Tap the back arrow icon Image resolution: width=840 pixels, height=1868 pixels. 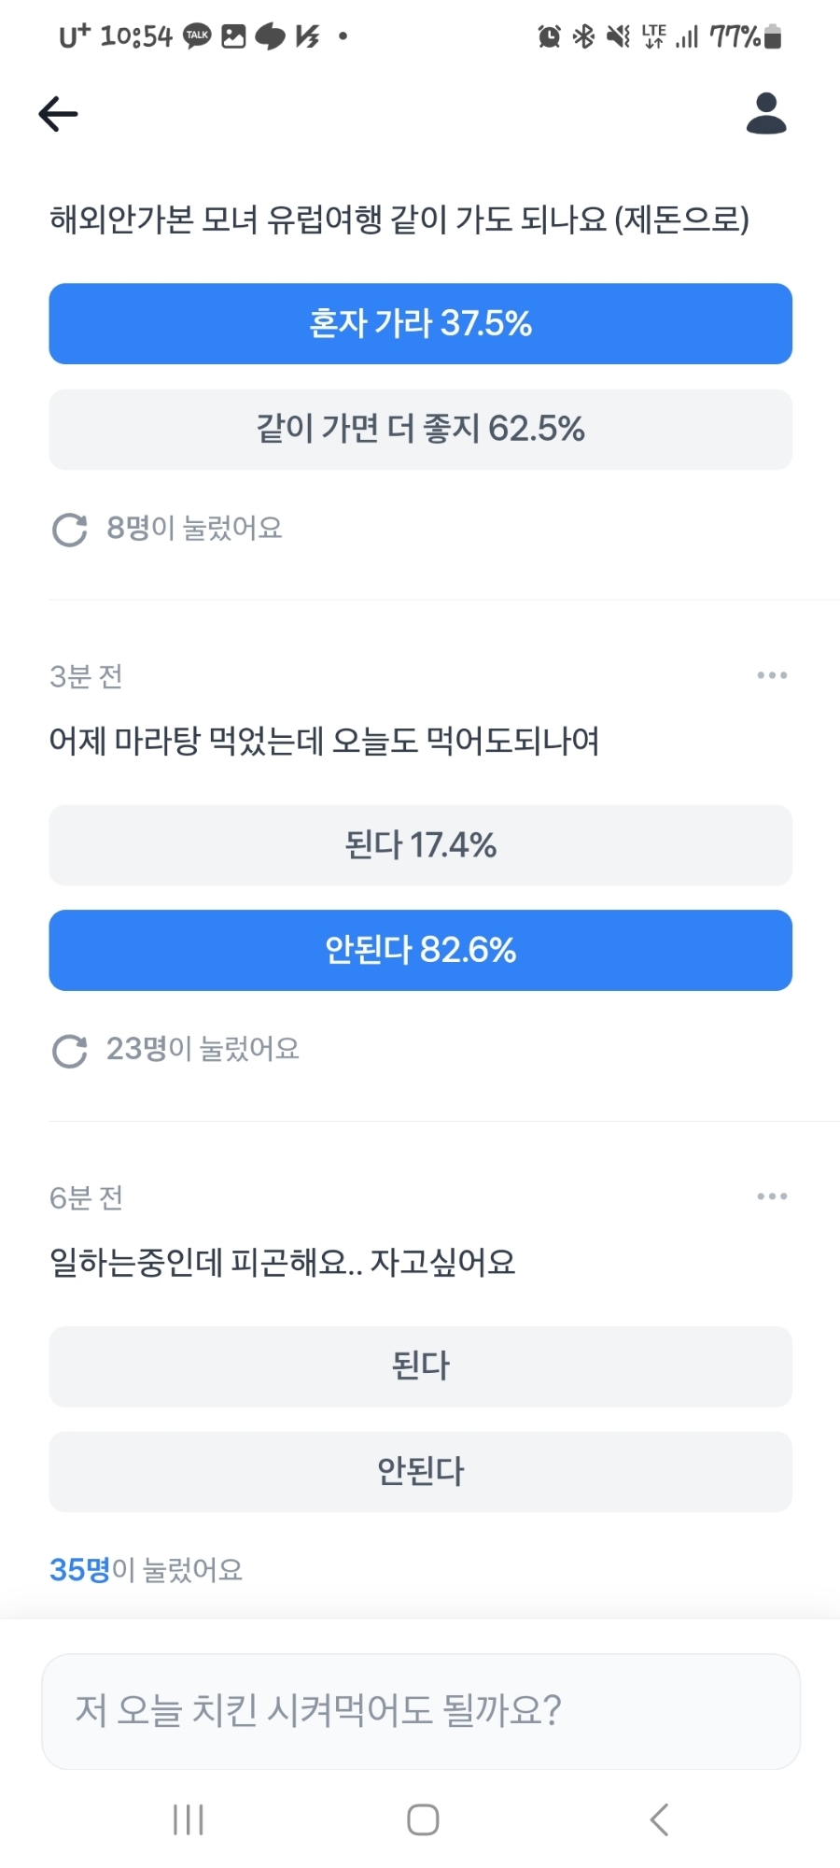click(58, 114)
